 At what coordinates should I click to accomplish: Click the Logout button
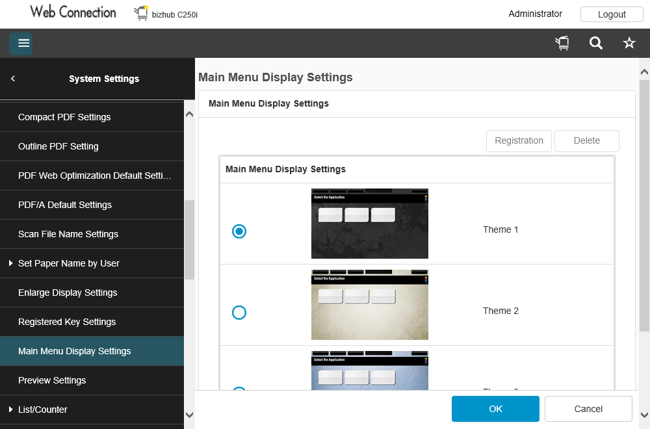[612, 14]
